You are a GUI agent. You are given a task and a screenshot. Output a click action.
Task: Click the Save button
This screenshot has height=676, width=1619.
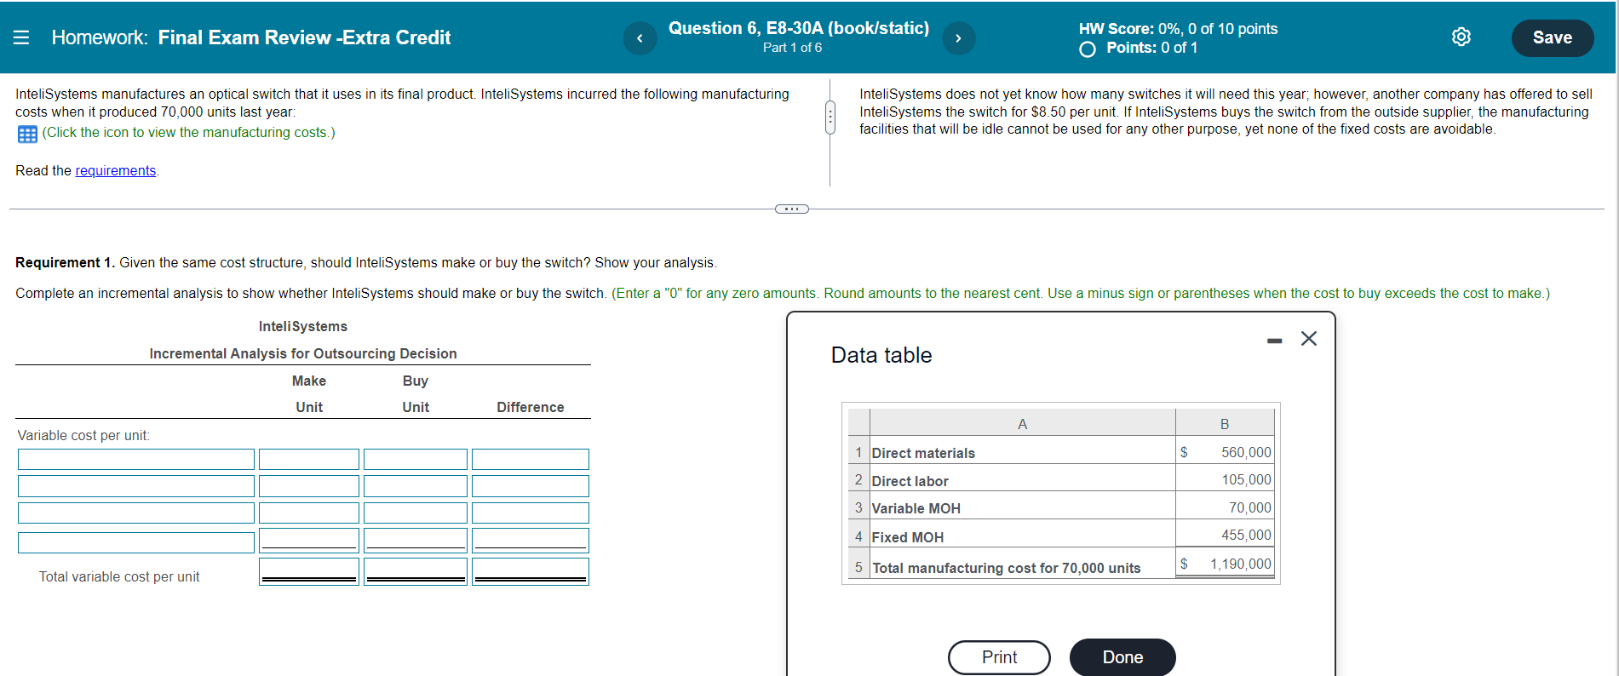pyautogui.click(x=1552, y=37)
